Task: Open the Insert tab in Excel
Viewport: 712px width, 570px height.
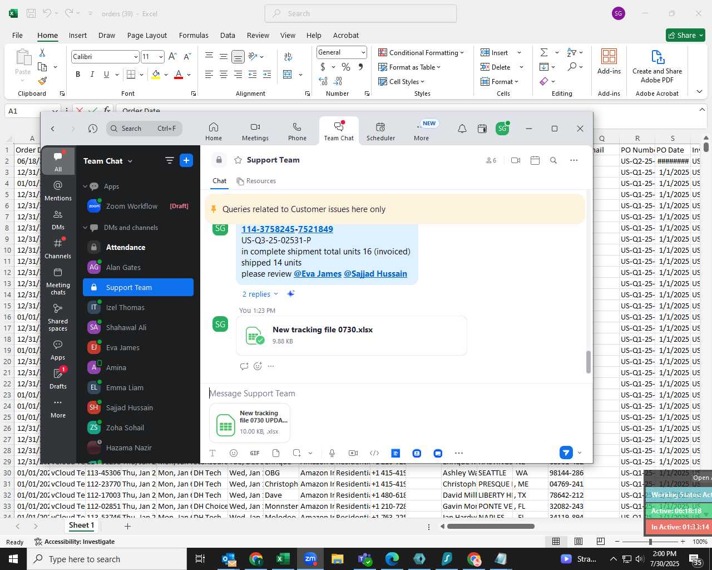Action: pos(78,35)
